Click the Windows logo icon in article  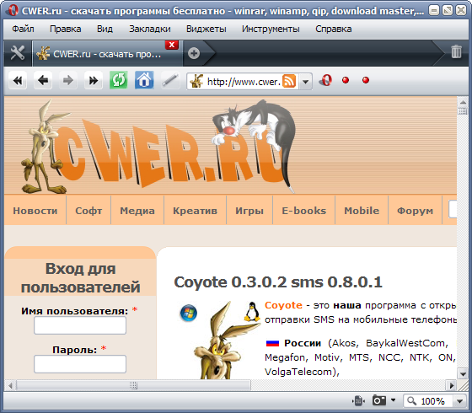click(189, 313)
